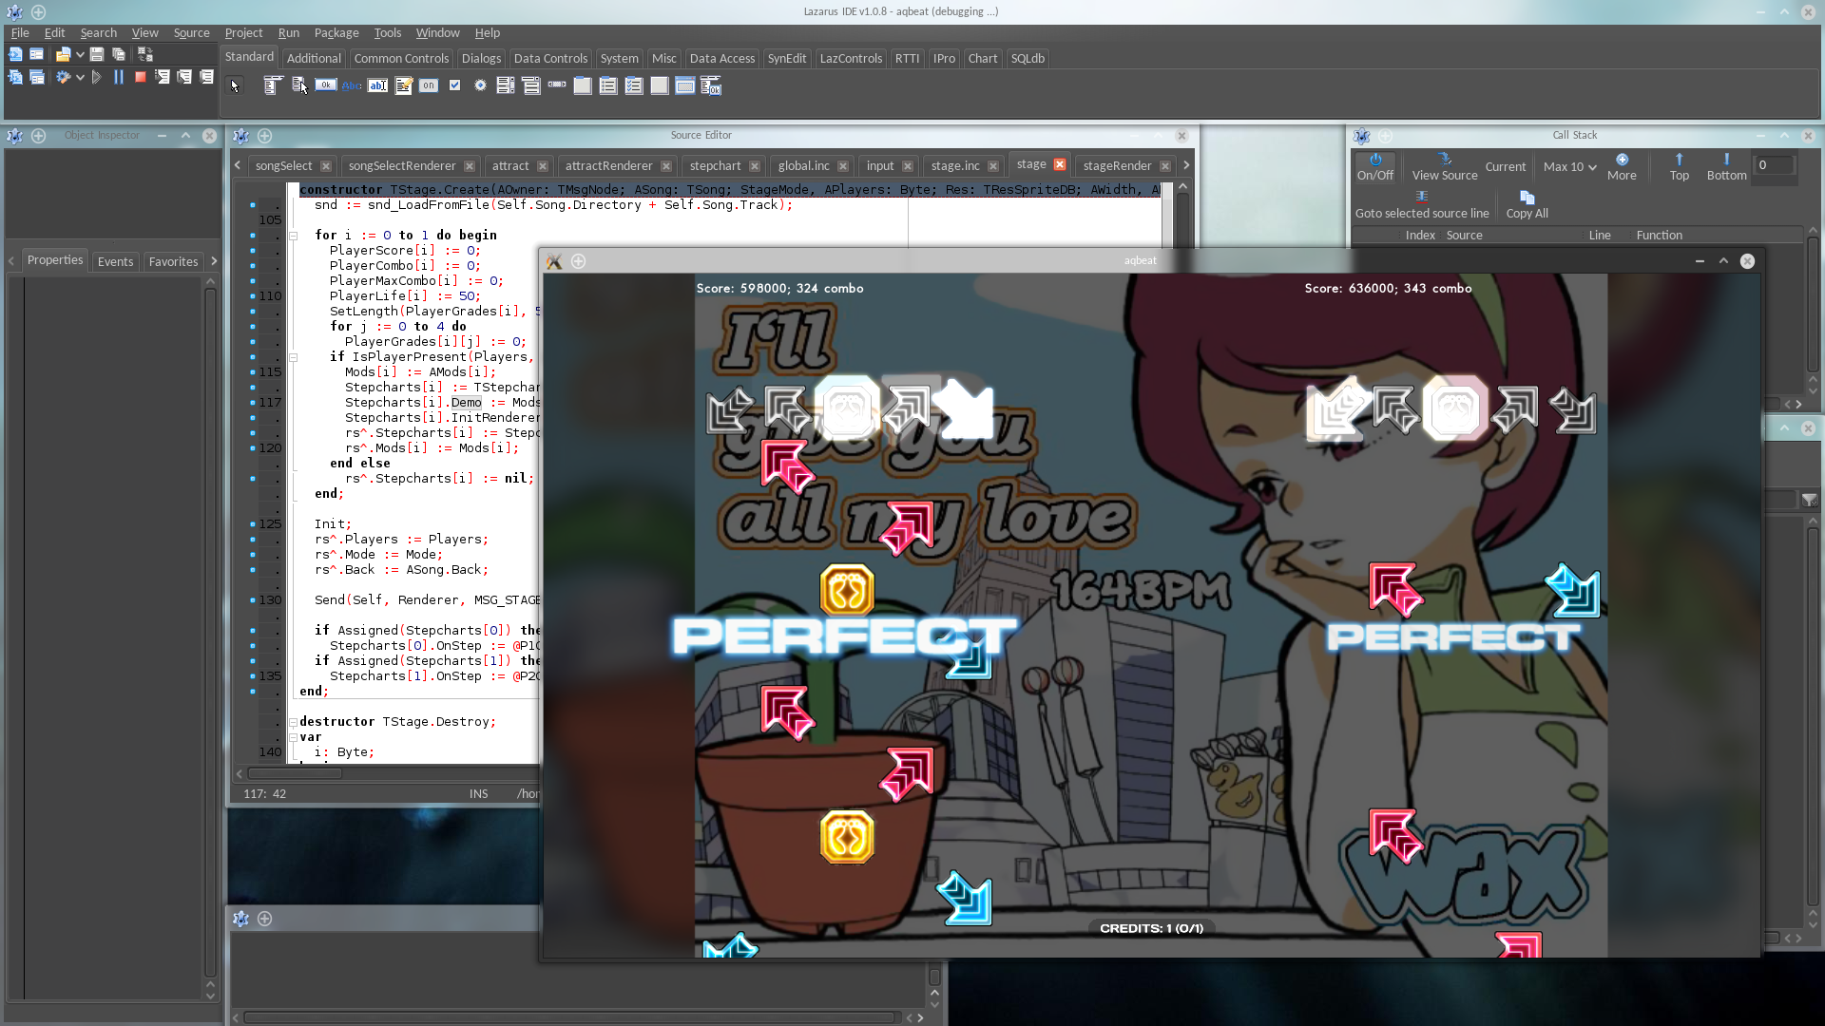The image size is (1825, 1026).
Task: Open the Package menu
Action: [336, 32]
